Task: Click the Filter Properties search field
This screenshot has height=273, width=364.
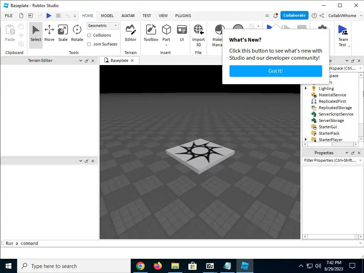Action: (330, 160)
